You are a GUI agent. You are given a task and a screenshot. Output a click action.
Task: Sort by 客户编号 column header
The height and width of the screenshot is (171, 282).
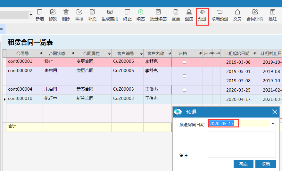click(x=126, y=53)
